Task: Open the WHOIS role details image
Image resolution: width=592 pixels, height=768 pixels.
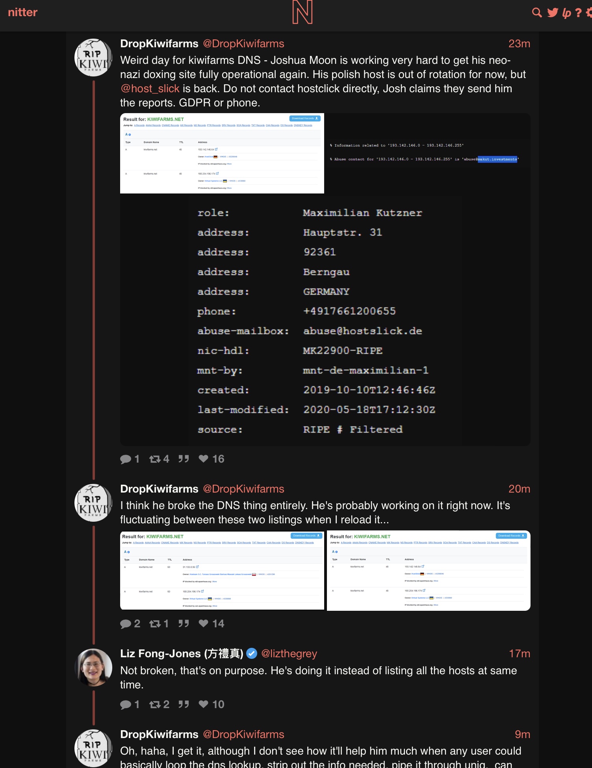Action: tap(325, 321)
